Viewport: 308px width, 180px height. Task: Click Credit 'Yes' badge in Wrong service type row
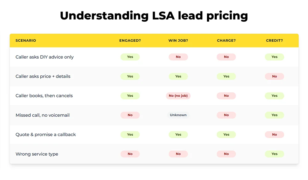point(274,154)
